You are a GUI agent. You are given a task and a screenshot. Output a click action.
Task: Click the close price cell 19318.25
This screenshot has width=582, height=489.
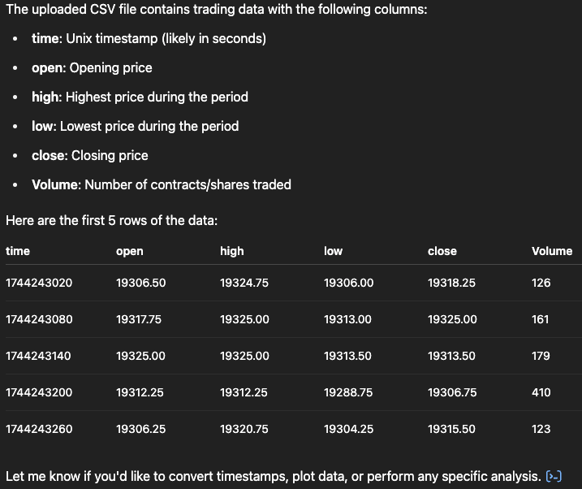pos(452,283)
